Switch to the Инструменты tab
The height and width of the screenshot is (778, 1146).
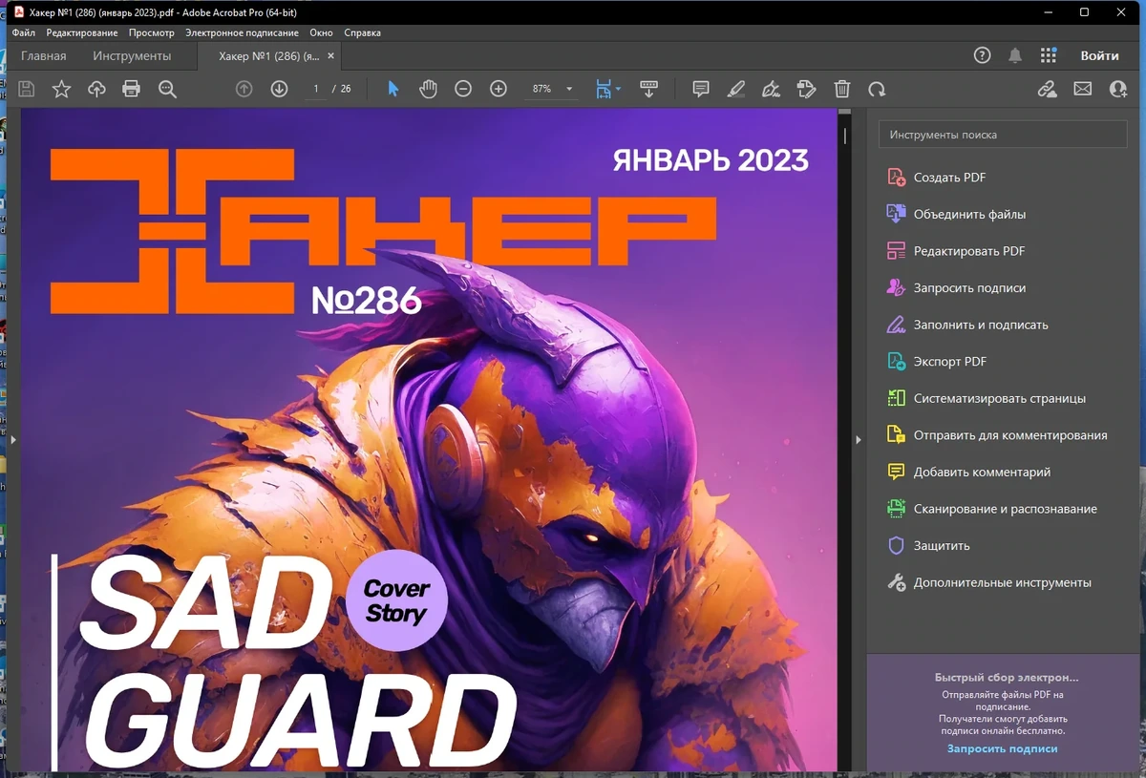132,55
